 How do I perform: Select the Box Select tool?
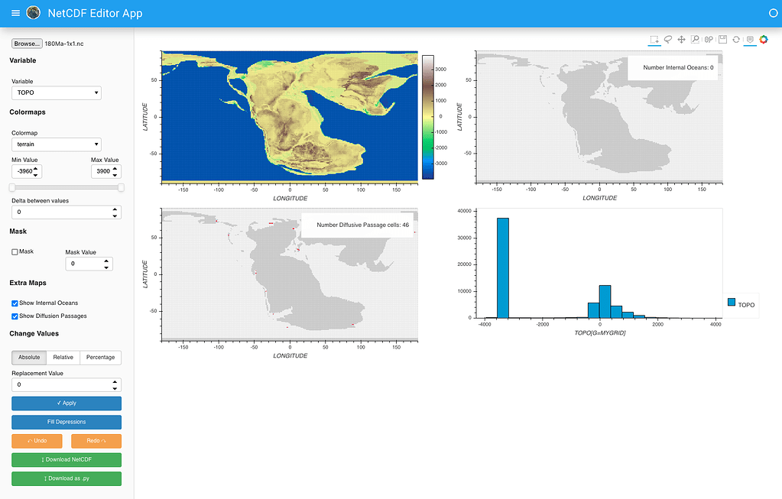[x=654, y=39]
